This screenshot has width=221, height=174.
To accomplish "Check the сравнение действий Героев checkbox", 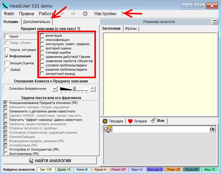I will click(x=42, y=57).
